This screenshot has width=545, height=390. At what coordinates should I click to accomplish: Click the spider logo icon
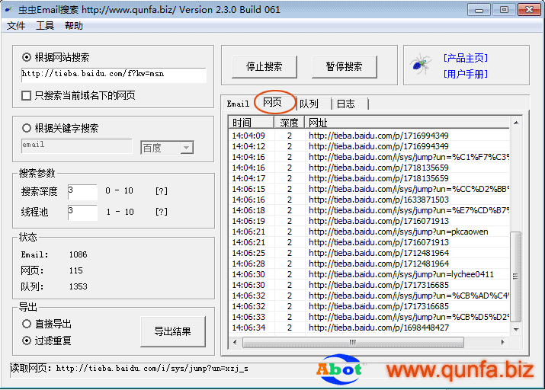[x=421, y=64]
